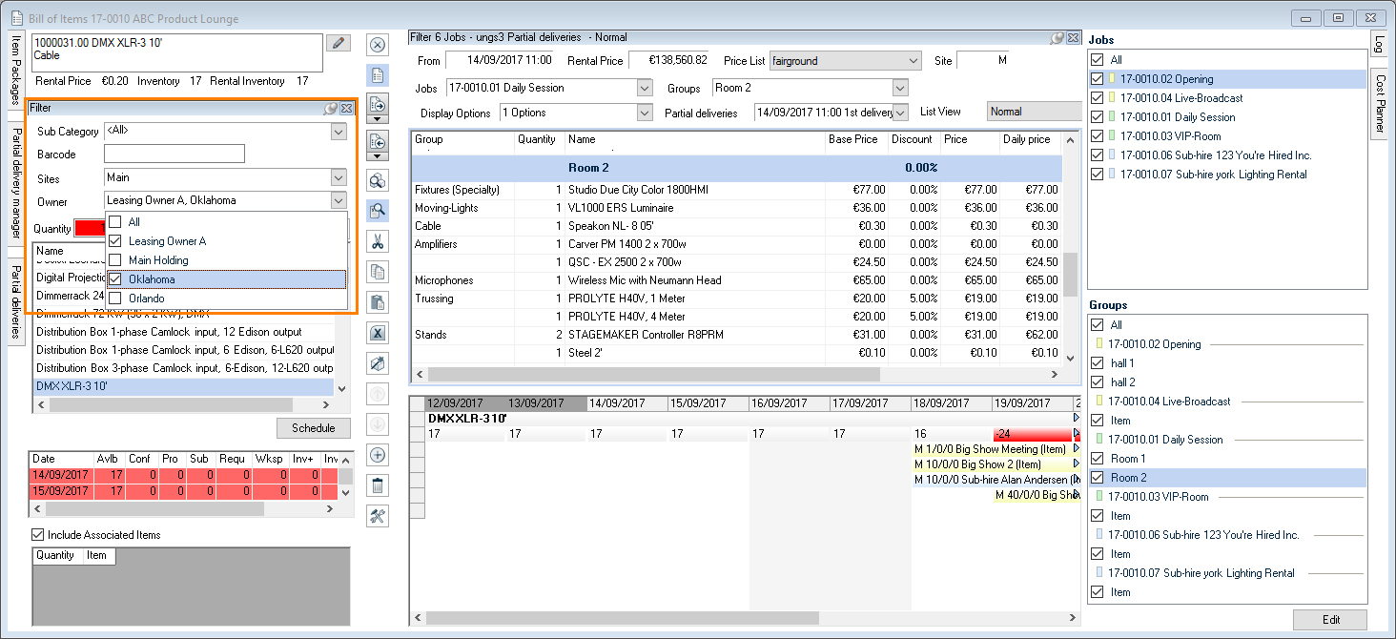Click the wrench and screwdriver tools icon

coord(378,516)
